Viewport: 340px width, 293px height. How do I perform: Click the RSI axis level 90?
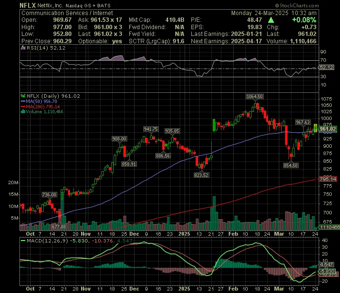click(323, 52)
